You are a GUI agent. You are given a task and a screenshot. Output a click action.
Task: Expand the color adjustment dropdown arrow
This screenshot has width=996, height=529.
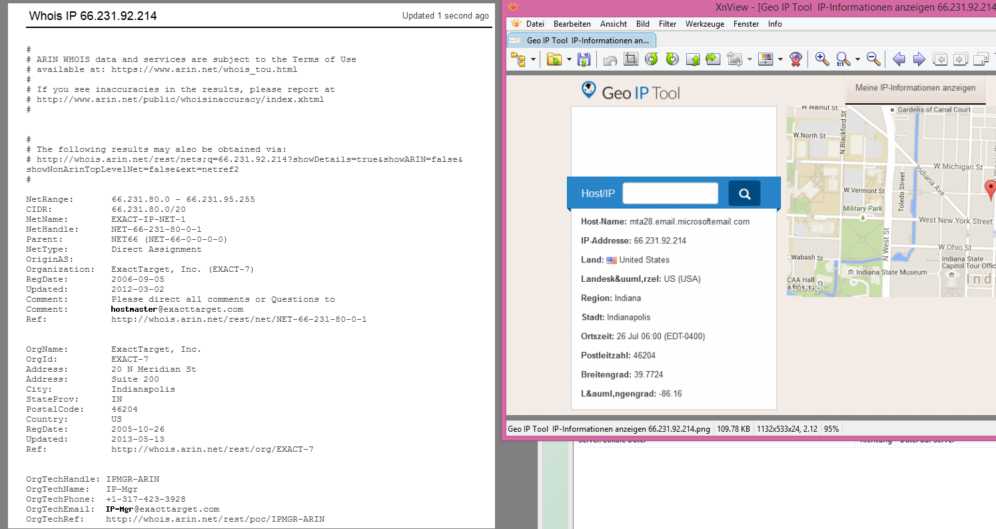pos(780,60)
